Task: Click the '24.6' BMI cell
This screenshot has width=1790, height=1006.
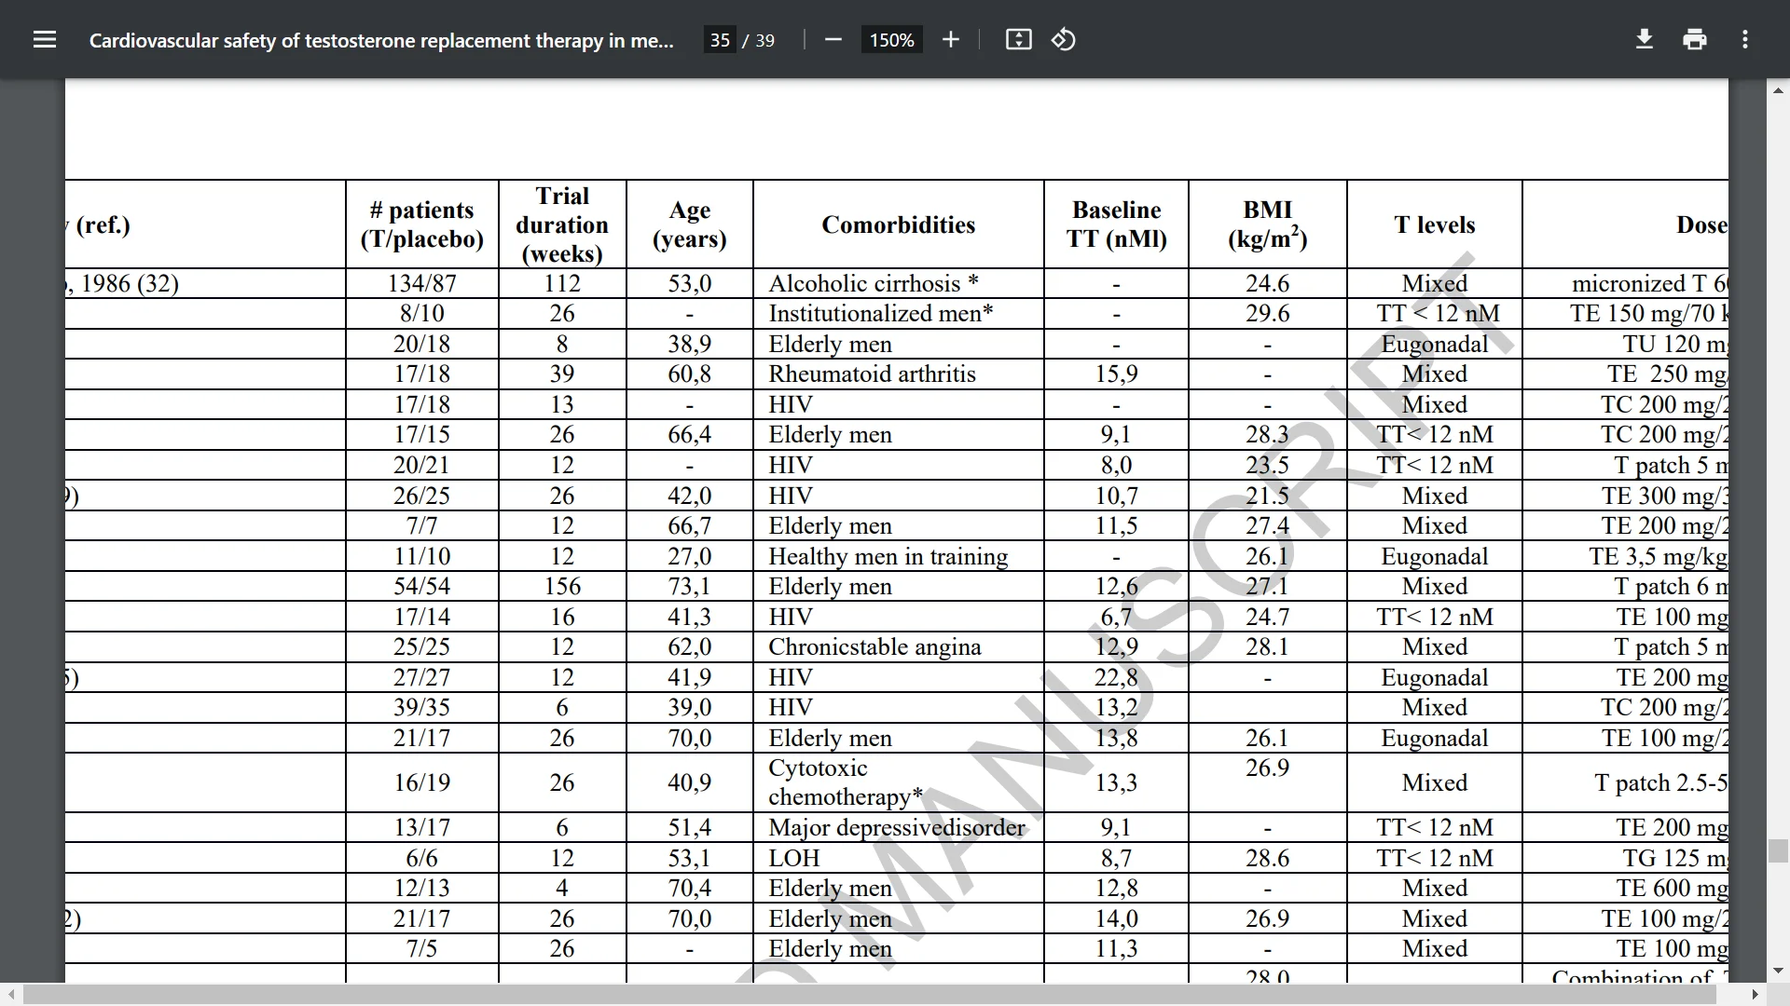Action: click(1268, 283)
